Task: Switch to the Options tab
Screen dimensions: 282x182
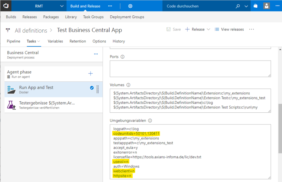Action: tap(99, 41)
